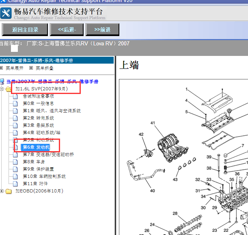Viewport: 248px width, 235px height.
Task: Click the page icon next to 第6章 发动机
Action: 16,147
